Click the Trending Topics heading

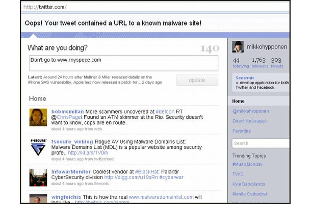(x=249, y=156)
